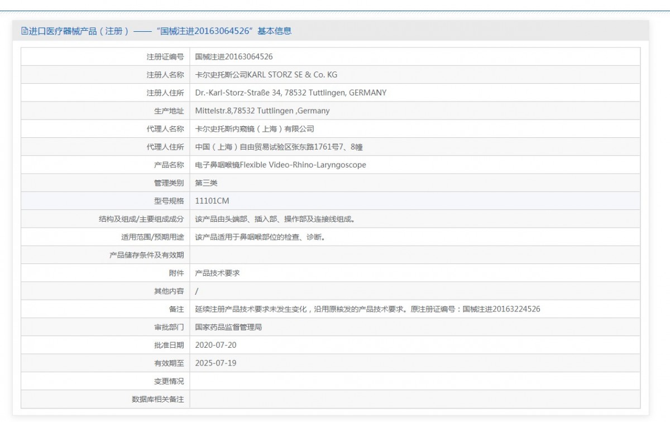Click the header title containing 国械注进20163064526 基本信息
This screenshot has width=670, height=422.
point(156,31)
